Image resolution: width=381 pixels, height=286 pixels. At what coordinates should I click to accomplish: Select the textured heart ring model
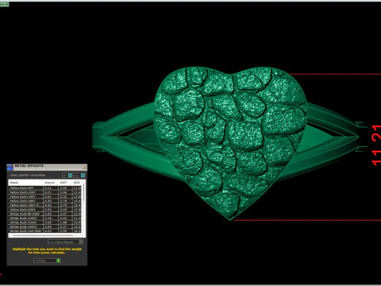click(x=230, y=143)
